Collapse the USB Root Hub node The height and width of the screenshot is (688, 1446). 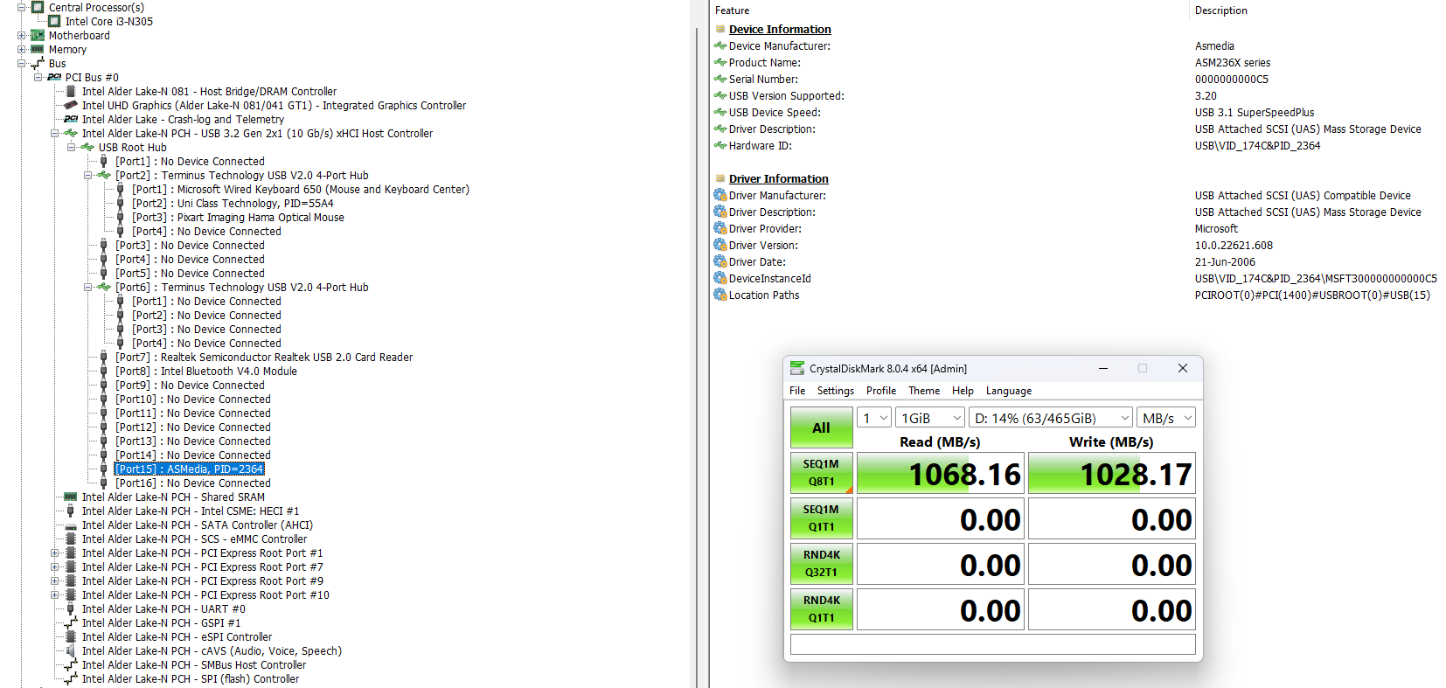click(x=71, y=147)
